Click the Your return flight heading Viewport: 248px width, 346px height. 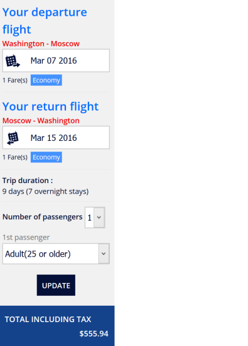pos(50,106)
